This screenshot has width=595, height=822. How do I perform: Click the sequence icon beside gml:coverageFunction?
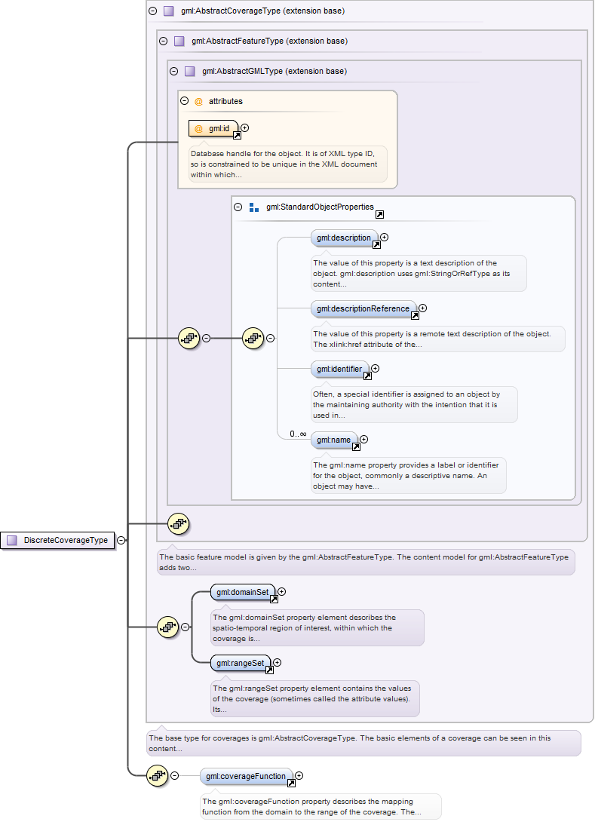(157, 775)
